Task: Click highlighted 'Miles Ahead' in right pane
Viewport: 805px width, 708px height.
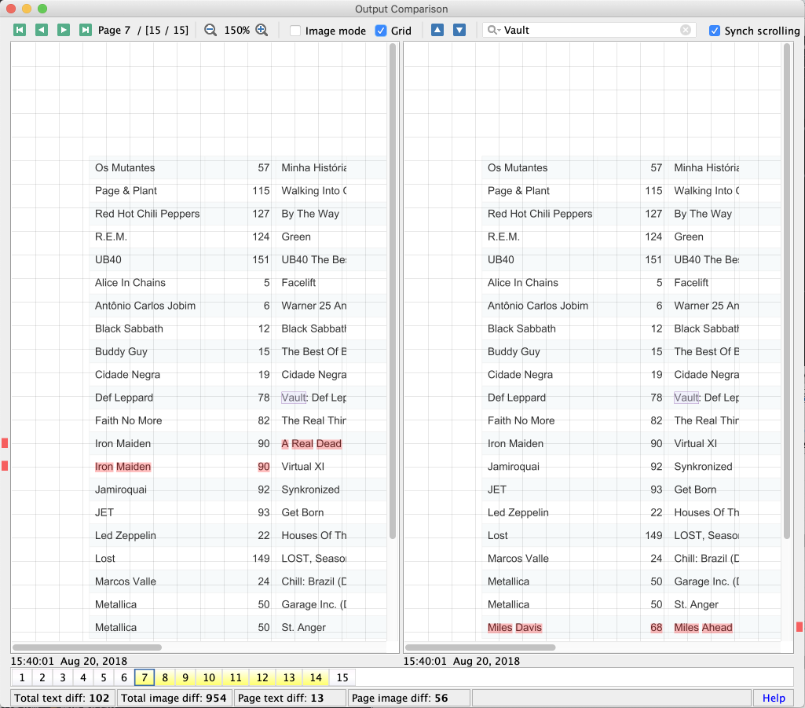Action: [703, 627]
